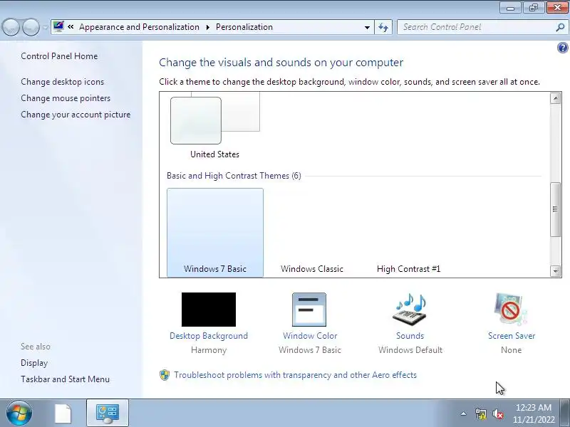The height and width of the screenshot is (427, 570).
Task: Click the Refresh button beside address bar
Action: (x=383, y=27)
